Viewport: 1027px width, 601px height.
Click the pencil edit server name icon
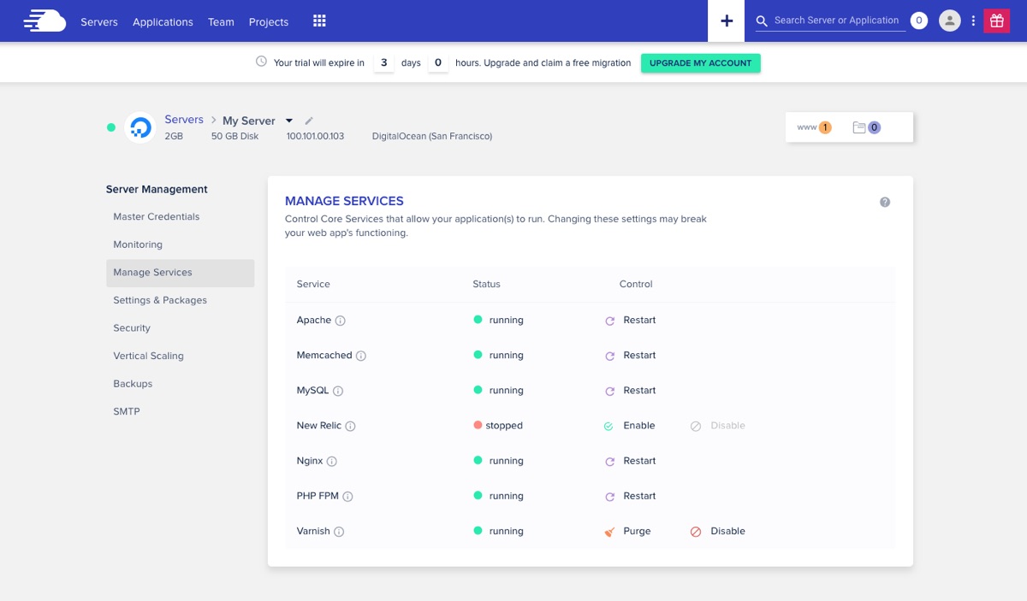[x=309, y=121]
